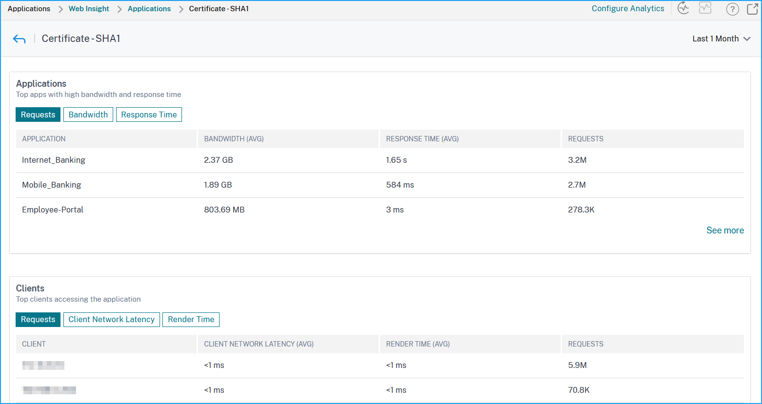The image size is (762, 404).
Task: Select Requests tab in Clients section
Action: coord(38,320)
